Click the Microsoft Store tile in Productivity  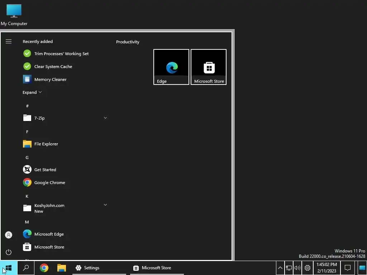[x=209, y=67]
